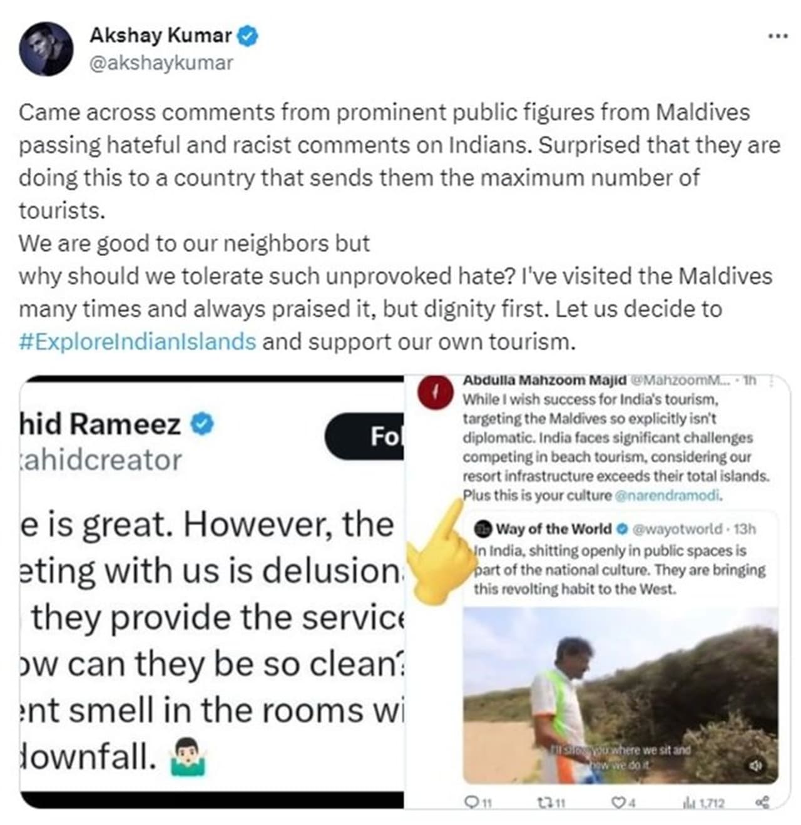801x825 pixels.
Task: Click the partially visible Follow button
Action: (x=365, y=436)
